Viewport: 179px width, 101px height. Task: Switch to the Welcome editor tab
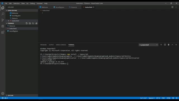45,7
